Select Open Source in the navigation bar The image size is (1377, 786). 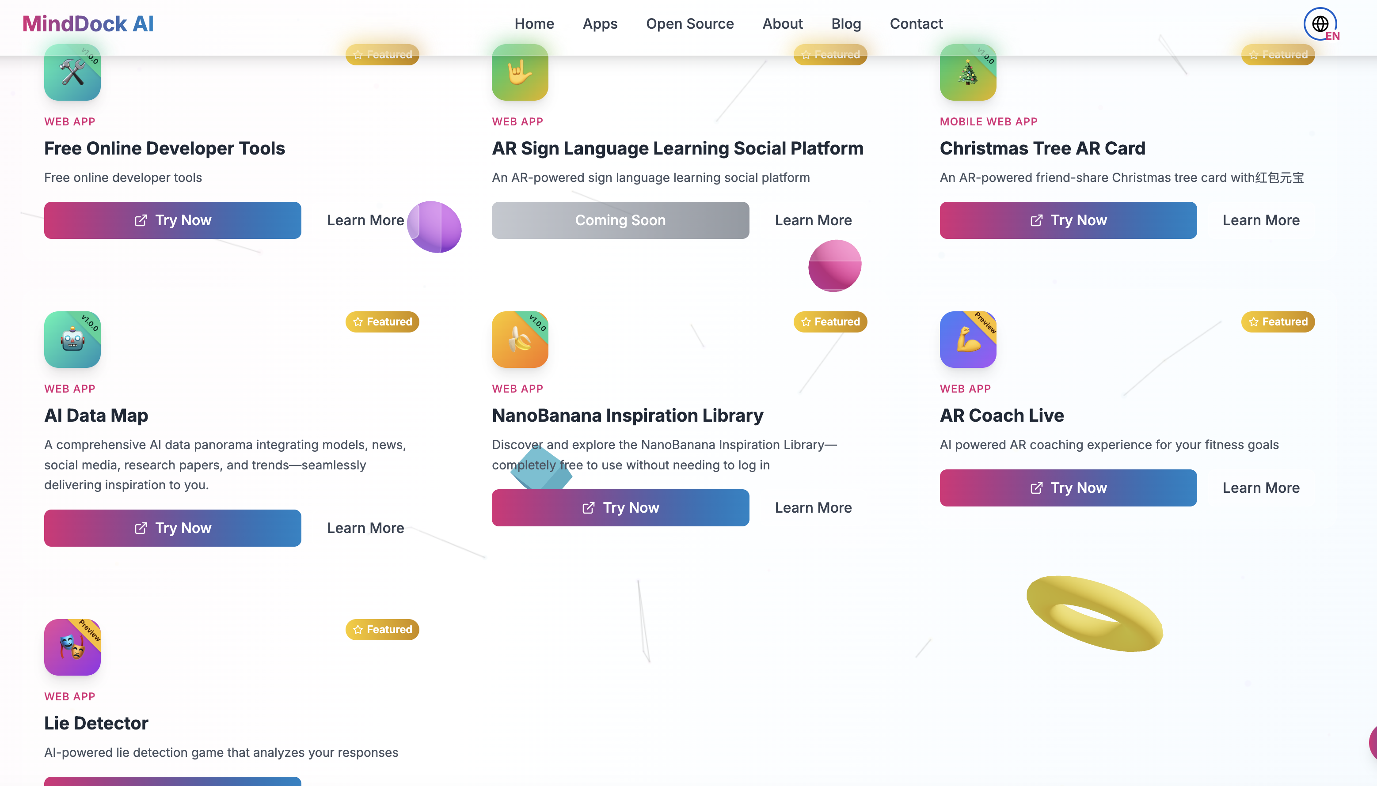(690, 24)
